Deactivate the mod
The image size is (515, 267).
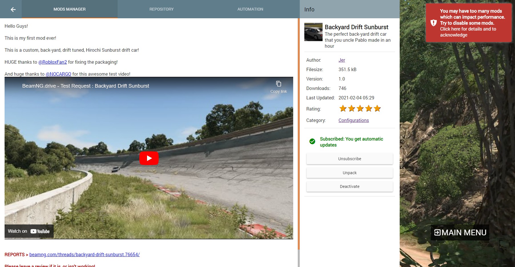pos(350,186)
